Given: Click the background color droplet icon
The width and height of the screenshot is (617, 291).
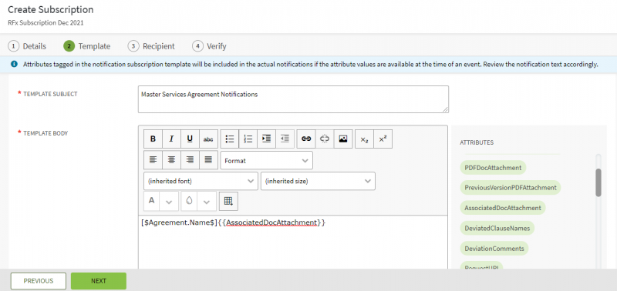Looking at the screenshot, I should [189, 201].
